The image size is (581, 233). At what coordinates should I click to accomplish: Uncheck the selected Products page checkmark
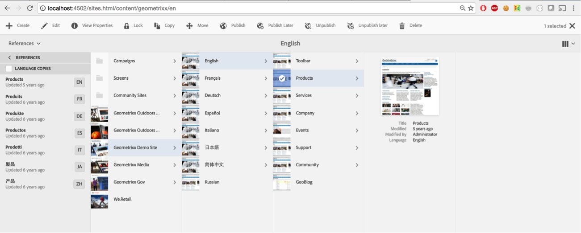[282, 78]
